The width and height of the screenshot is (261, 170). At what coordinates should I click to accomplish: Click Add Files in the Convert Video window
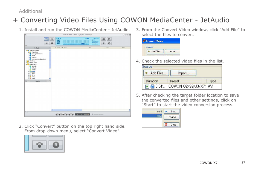(155, 51)
